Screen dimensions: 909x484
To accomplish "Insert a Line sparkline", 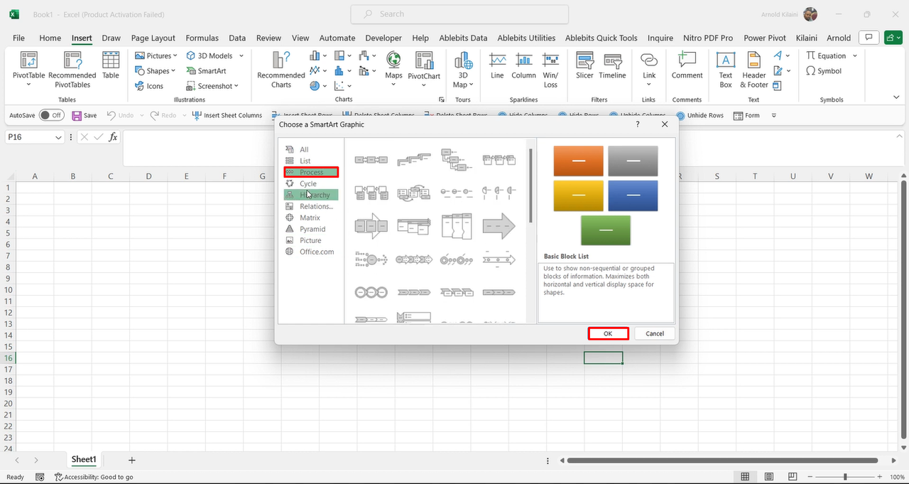I will tap(497, 65).
